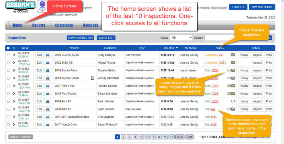Check the box for RO 0413168
Screen dimensions: 284x144
click(x=8, y=86)
